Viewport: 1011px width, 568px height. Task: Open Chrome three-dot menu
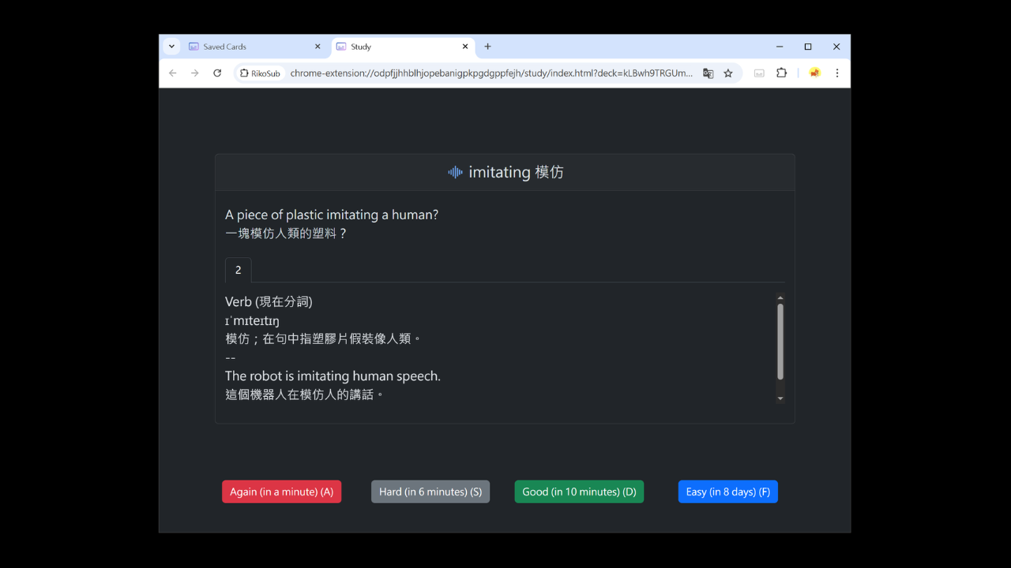pos(836,73)
